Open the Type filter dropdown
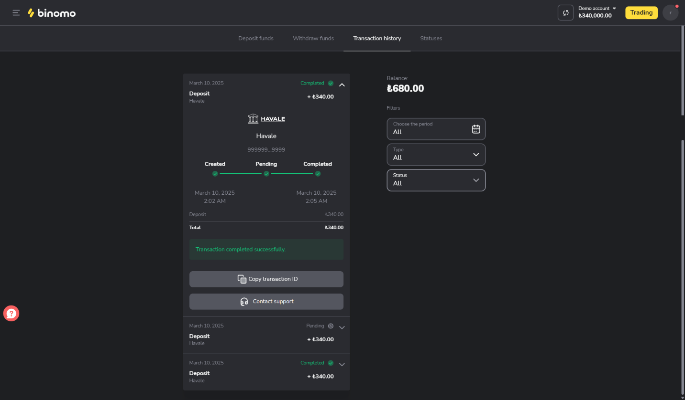685x400 pixels. [x=436, y=155]
